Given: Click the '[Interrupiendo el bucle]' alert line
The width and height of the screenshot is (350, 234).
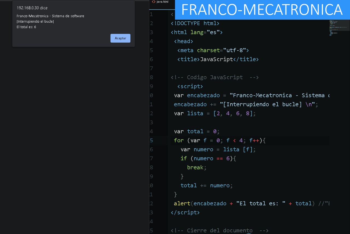Looking at the screenshot, I should coord(35,22).
